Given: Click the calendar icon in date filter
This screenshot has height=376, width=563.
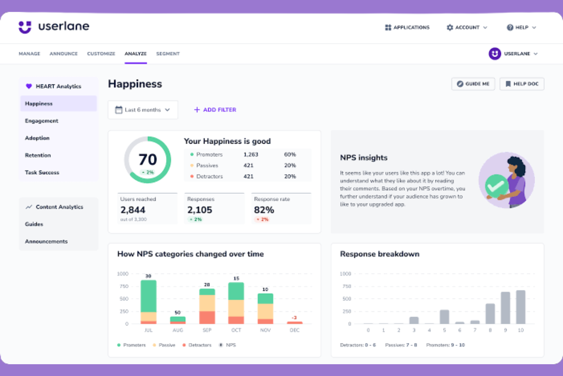Looking at the screenshot, I should click(119, 110).
